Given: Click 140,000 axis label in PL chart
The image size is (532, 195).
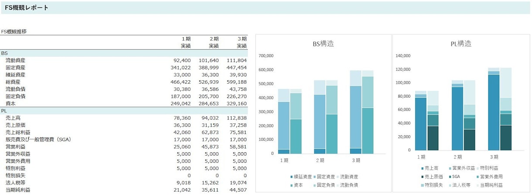Looking at the screenshot, I should [403, 56].
